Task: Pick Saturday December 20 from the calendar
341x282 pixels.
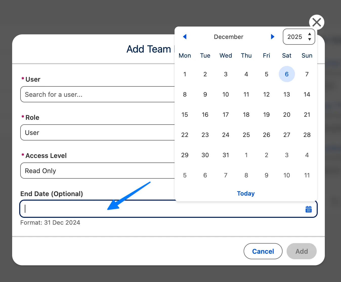Action: (287, 114)
